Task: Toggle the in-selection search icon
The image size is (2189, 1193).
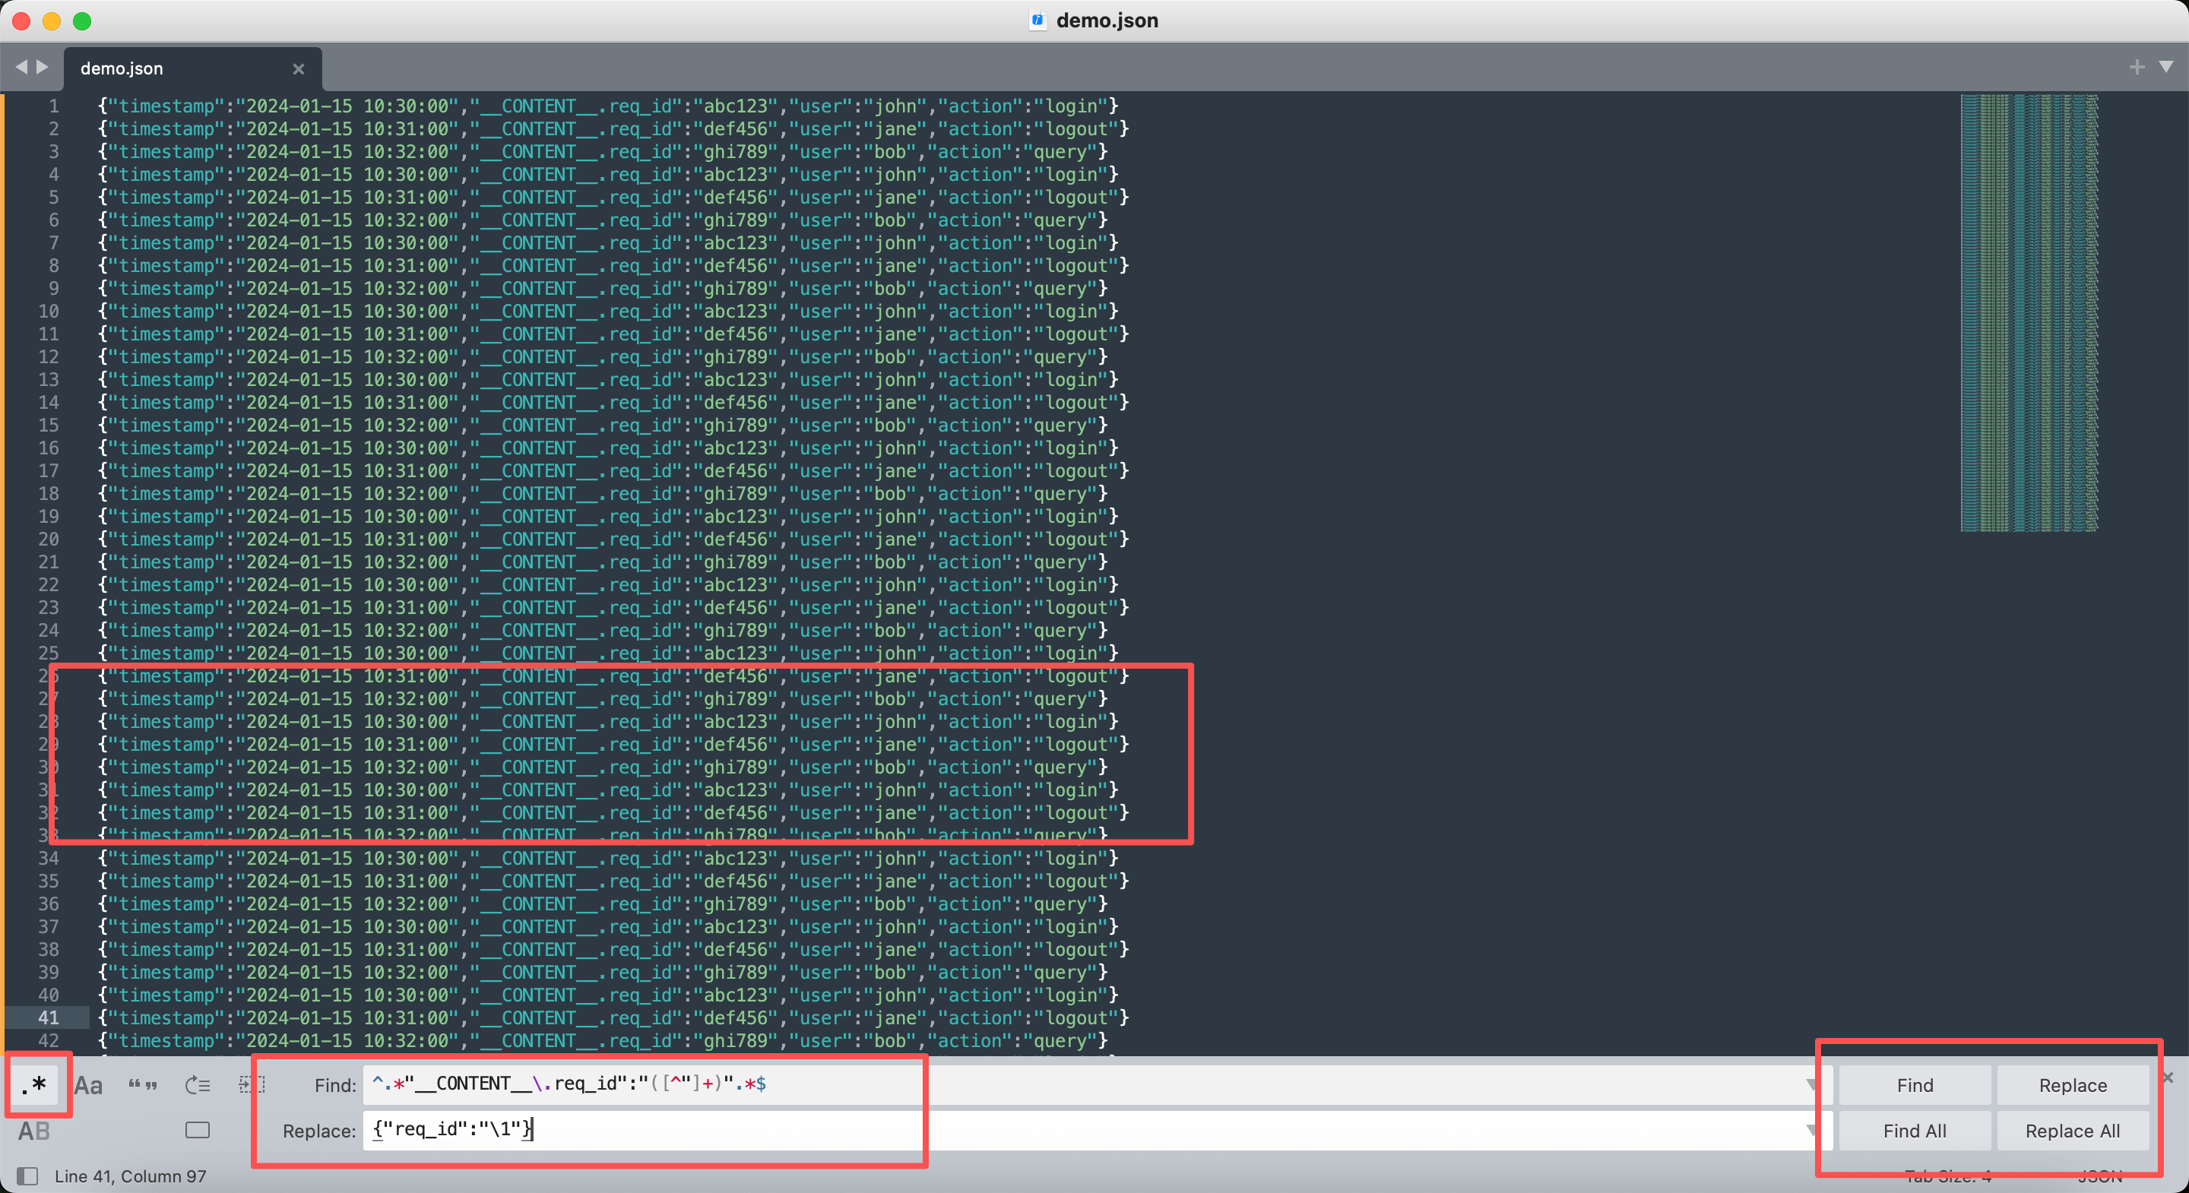Action: 252,1085
